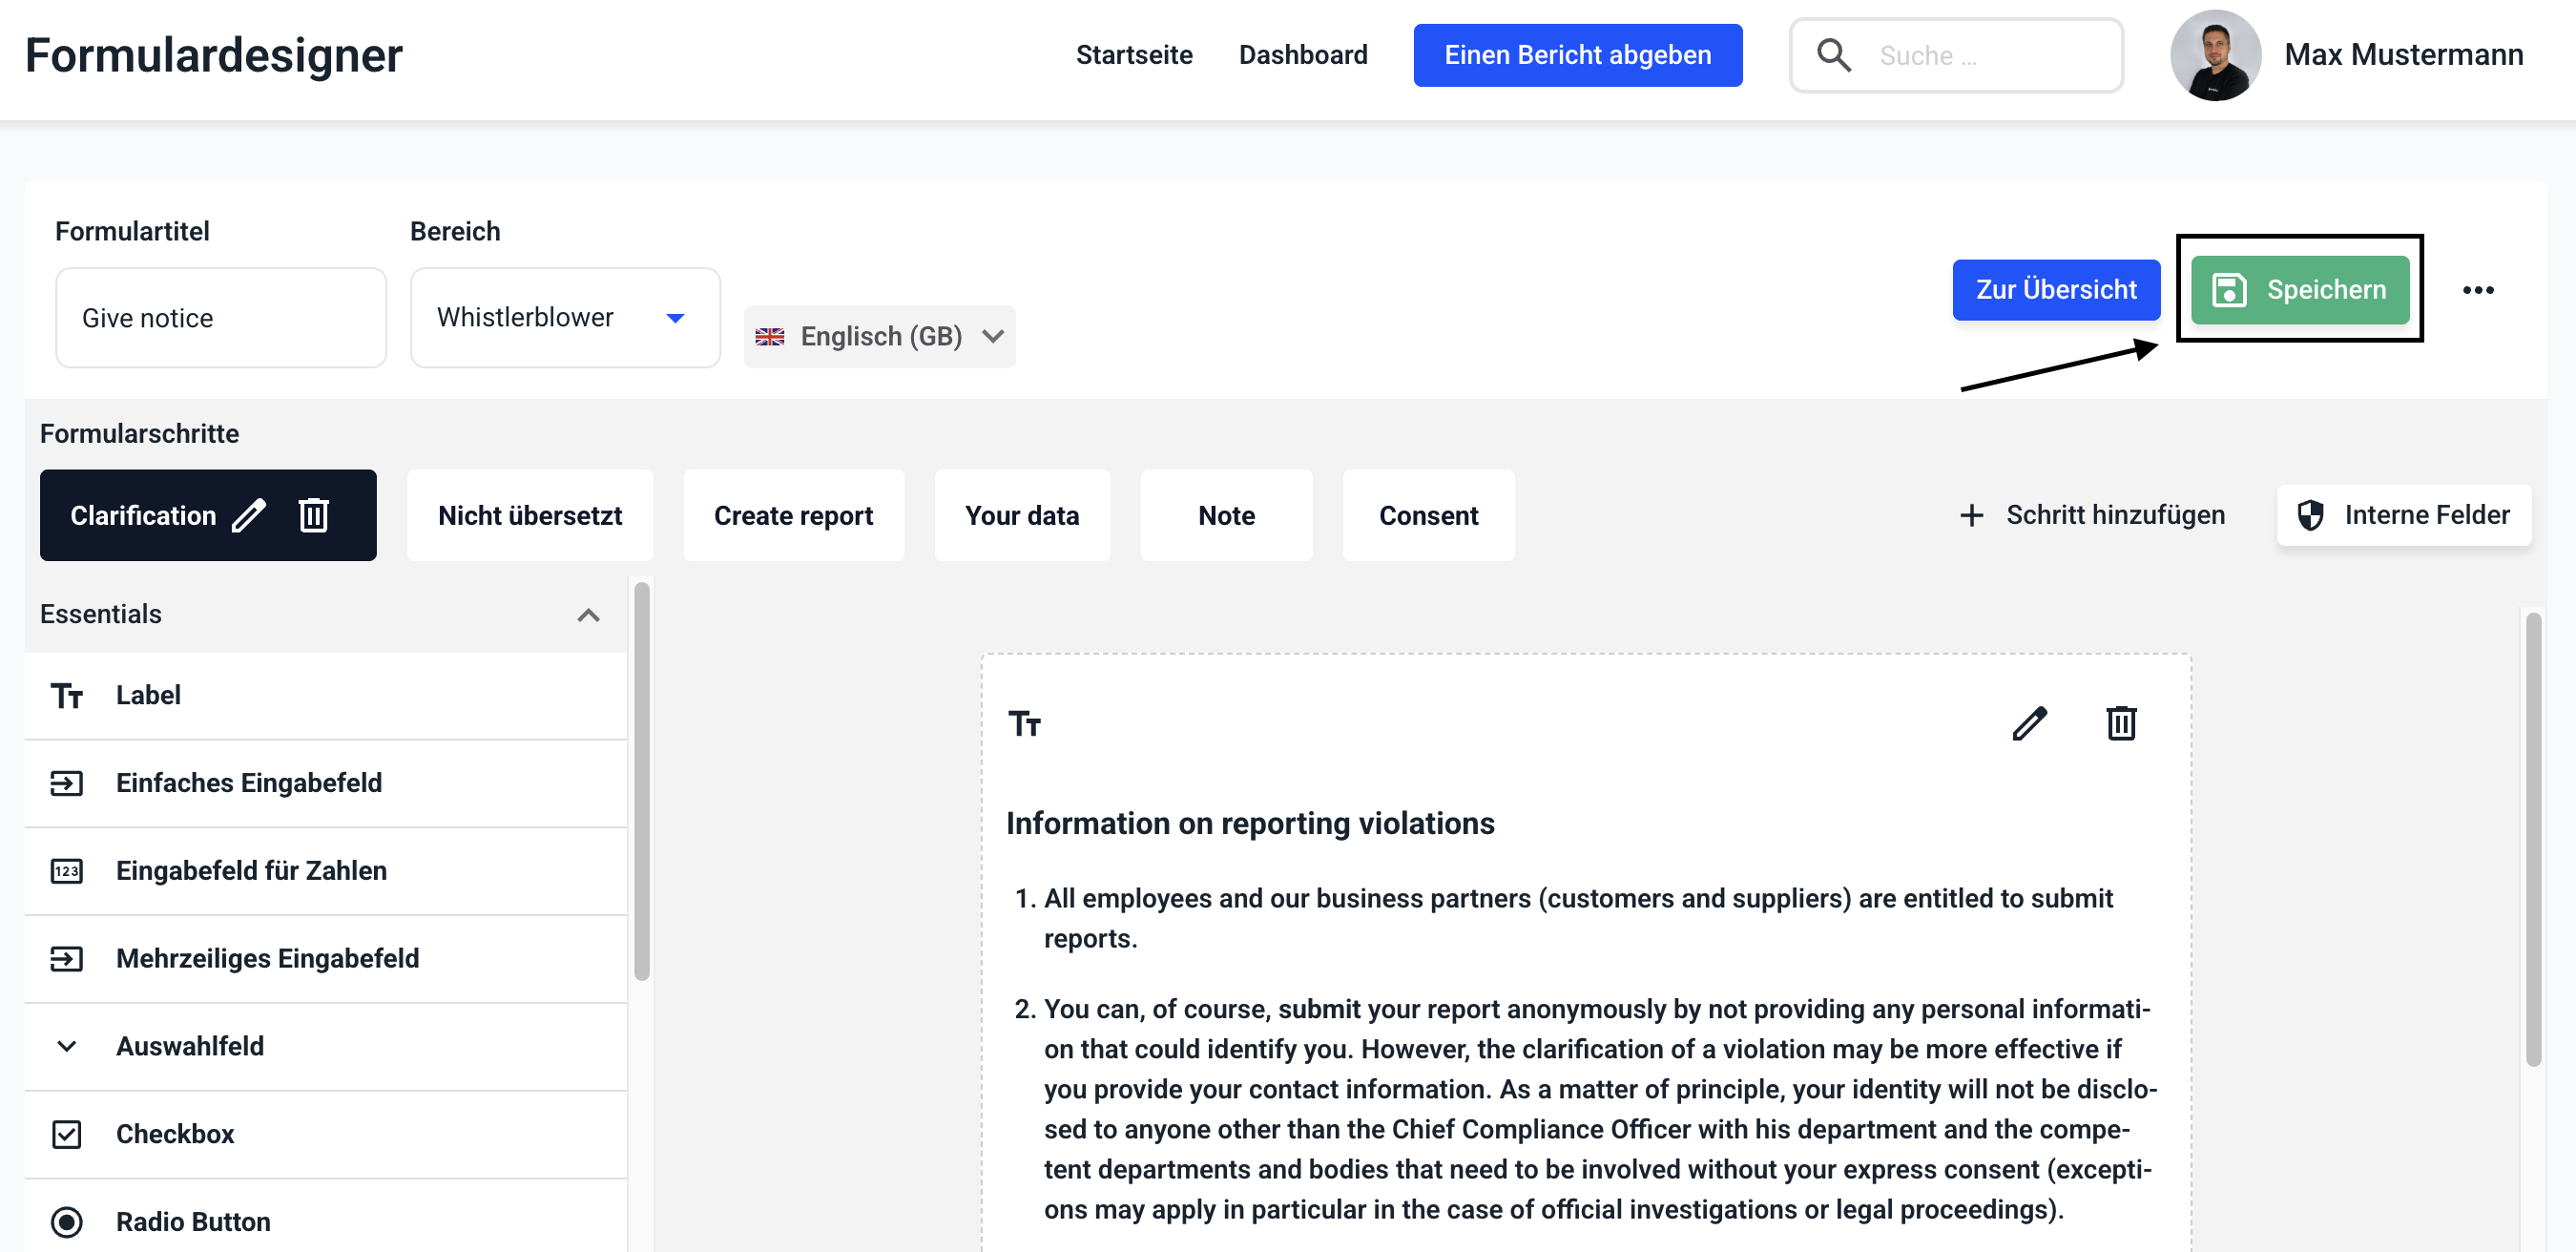2576x1252 pixels.
Task: Collapse the Essentials section
Action: 588,615
